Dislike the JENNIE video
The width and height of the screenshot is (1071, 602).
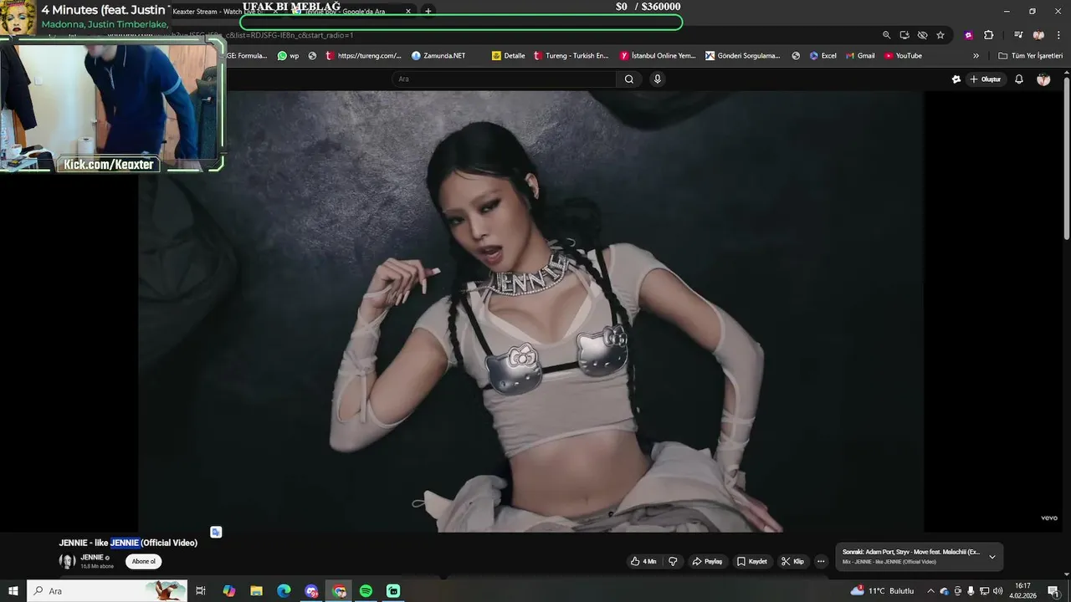tap(673, 562)
